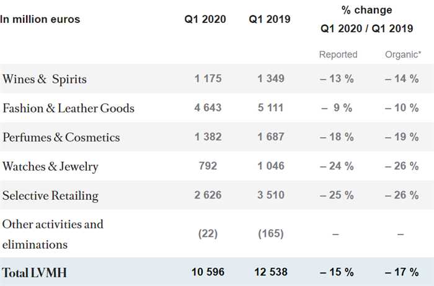
Task: Click the Q1 2019 column header
Action: click(270, 19)
